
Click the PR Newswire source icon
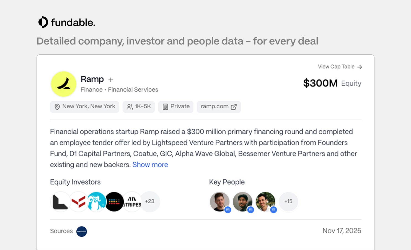coord(82,231)
